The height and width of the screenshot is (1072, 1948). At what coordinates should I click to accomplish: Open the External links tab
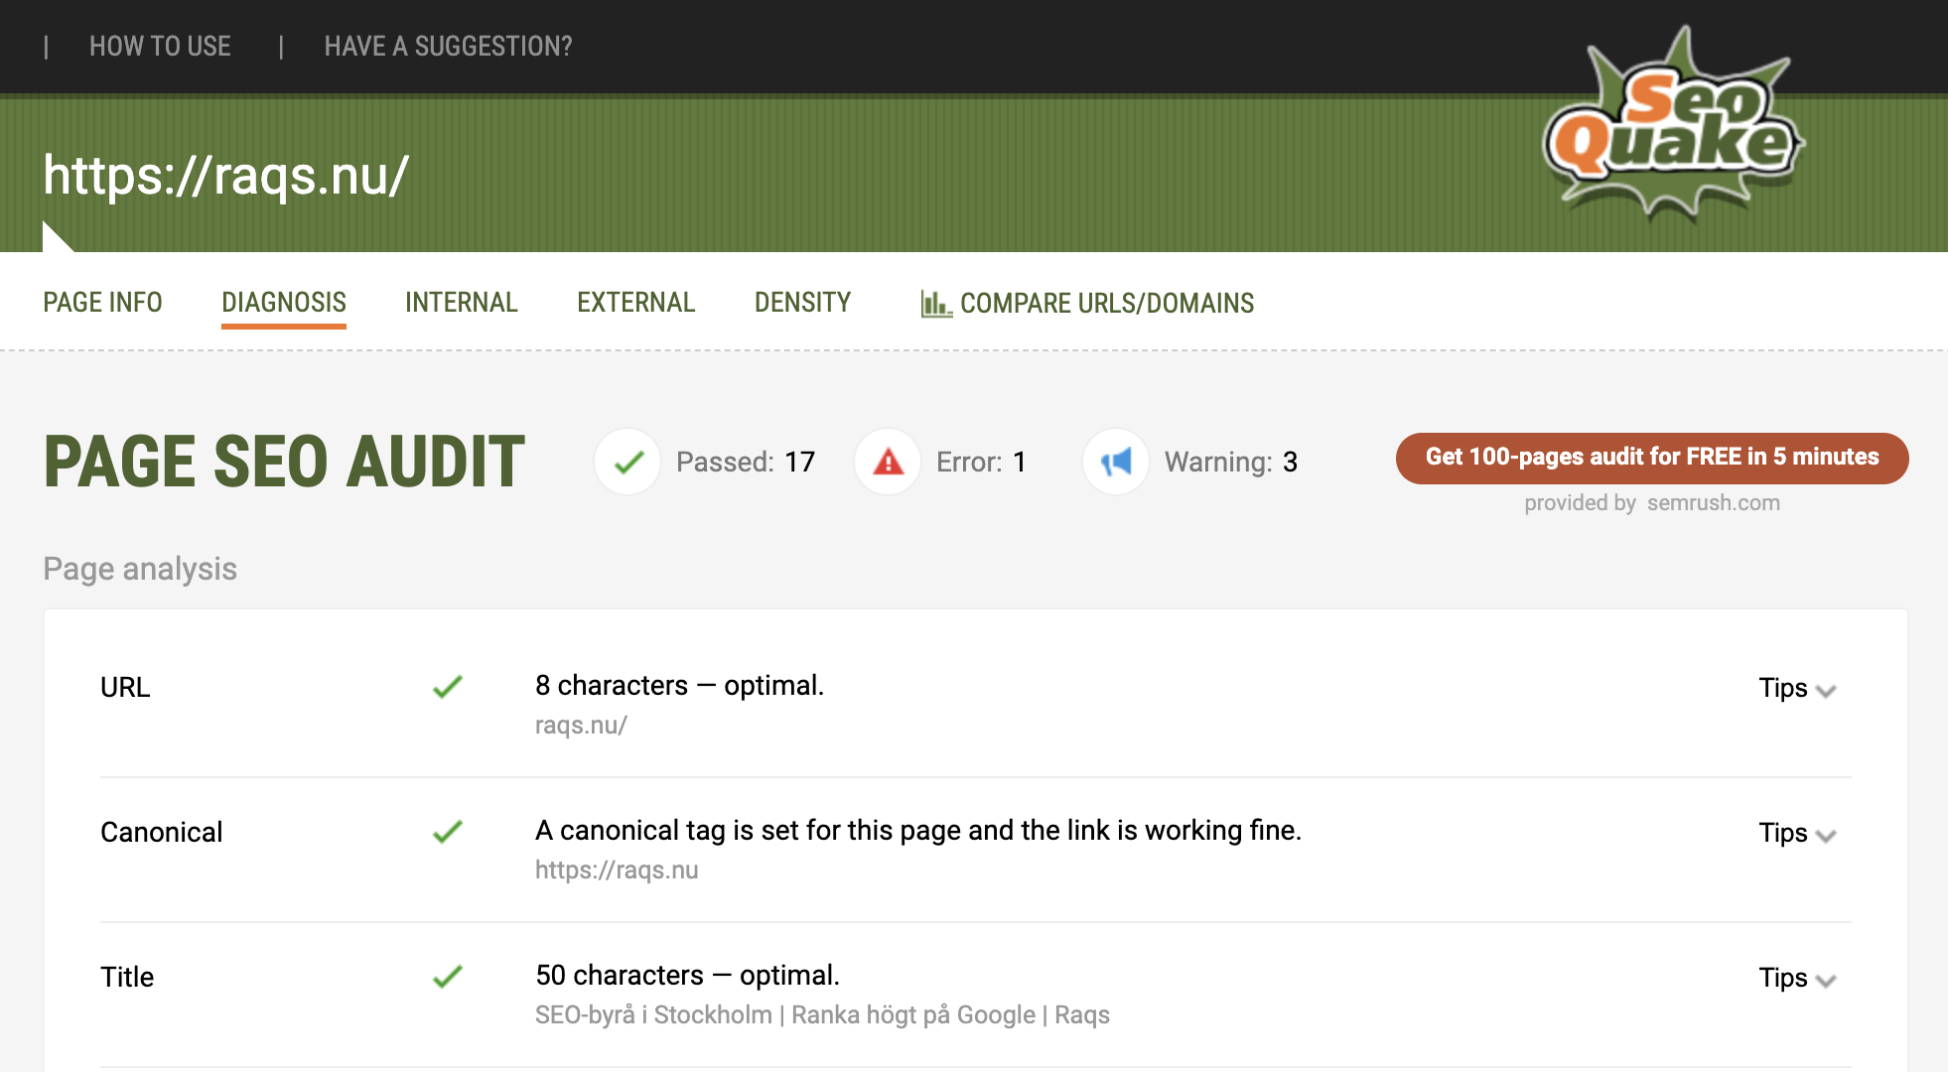(x=635, y=302)
